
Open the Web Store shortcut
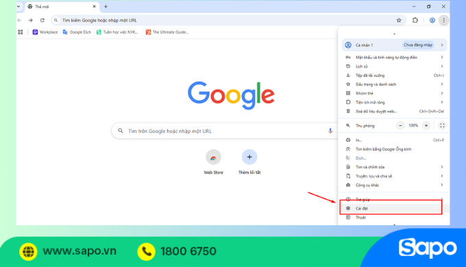(x=213, y=162)
